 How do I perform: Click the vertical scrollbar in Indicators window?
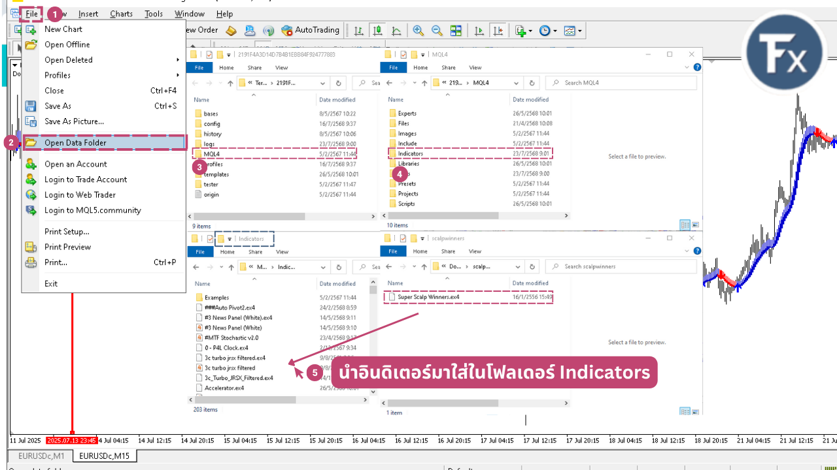click(x=373, y=339)
